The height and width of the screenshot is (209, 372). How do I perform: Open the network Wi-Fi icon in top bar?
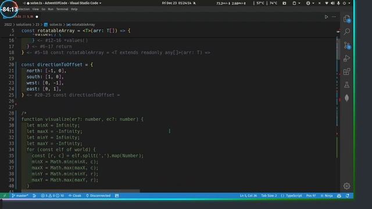327,3
